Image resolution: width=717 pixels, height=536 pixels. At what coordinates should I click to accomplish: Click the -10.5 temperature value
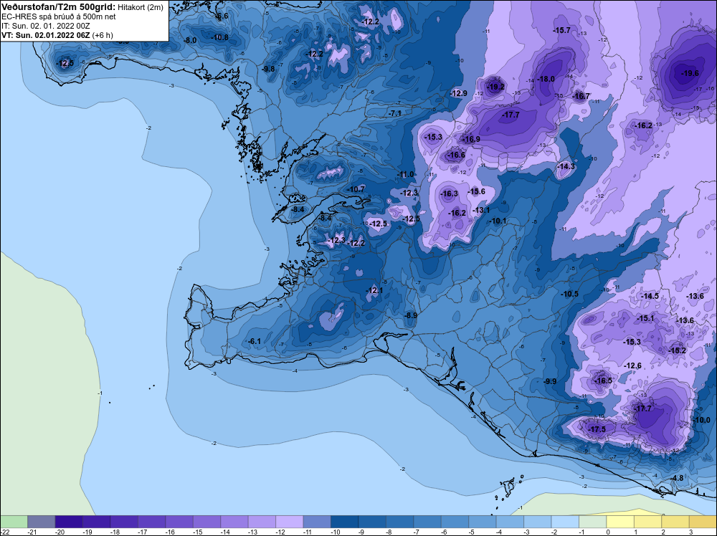570,295
